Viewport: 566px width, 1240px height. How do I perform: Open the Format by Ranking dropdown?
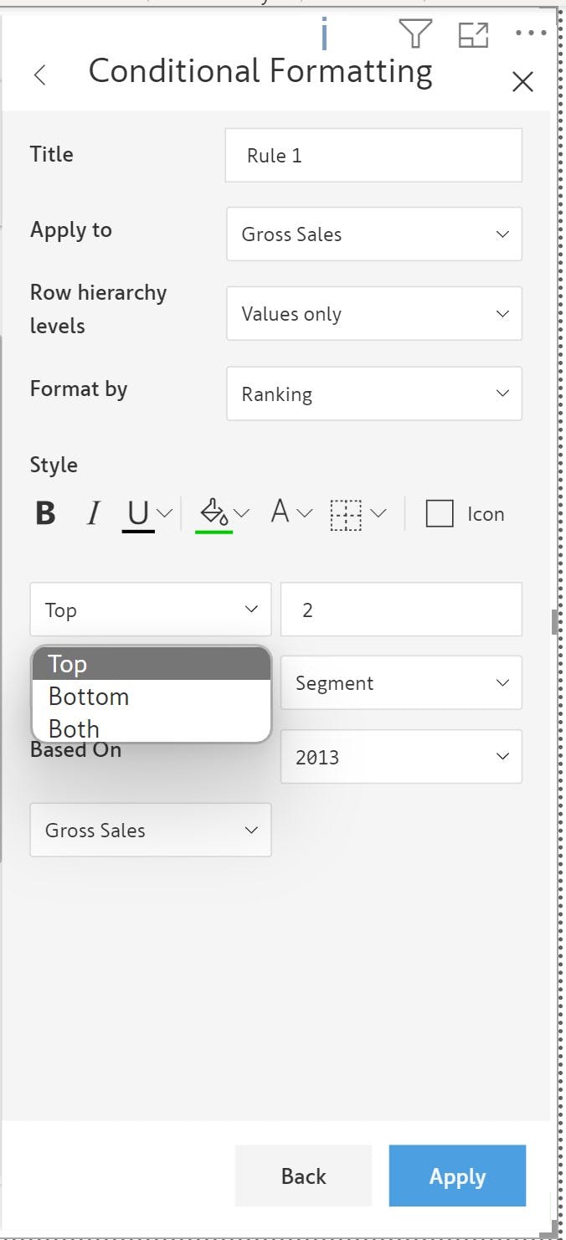[374, 394]
